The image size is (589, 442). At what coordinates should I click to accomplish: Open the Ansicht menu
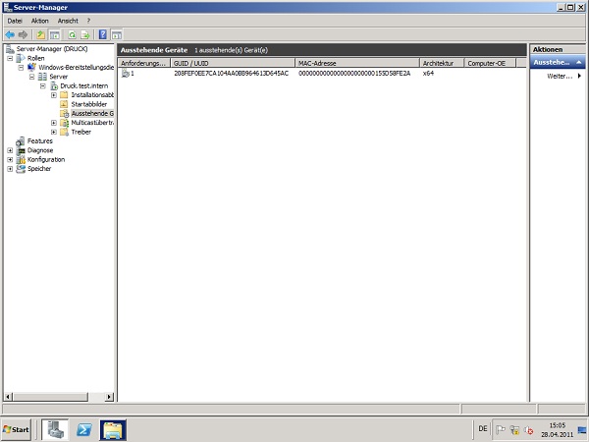(68, 21)
